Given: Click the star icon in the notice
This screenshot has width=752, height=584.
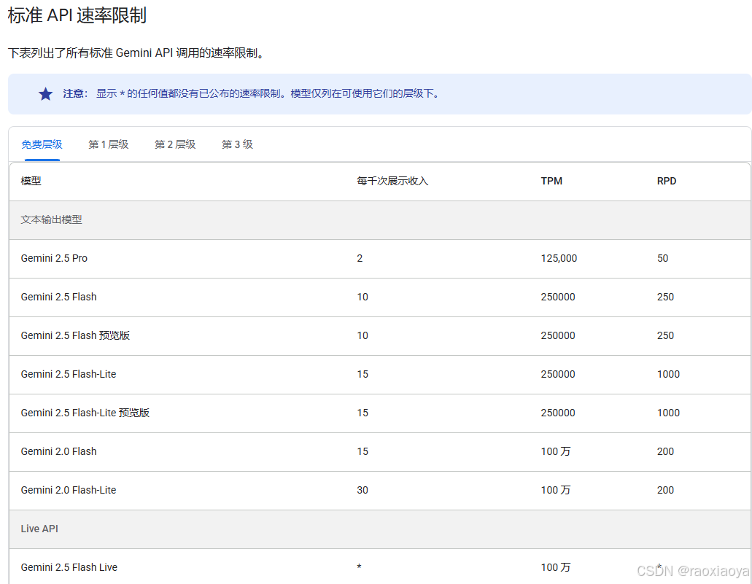Looking at the screenshot, I should (x=45, y=94).
